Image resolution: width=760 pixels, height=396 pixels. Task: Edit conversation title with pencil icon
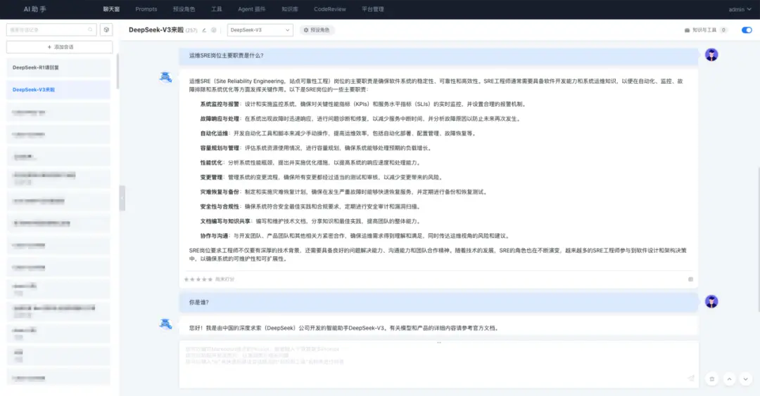click(x=204, y=30)
